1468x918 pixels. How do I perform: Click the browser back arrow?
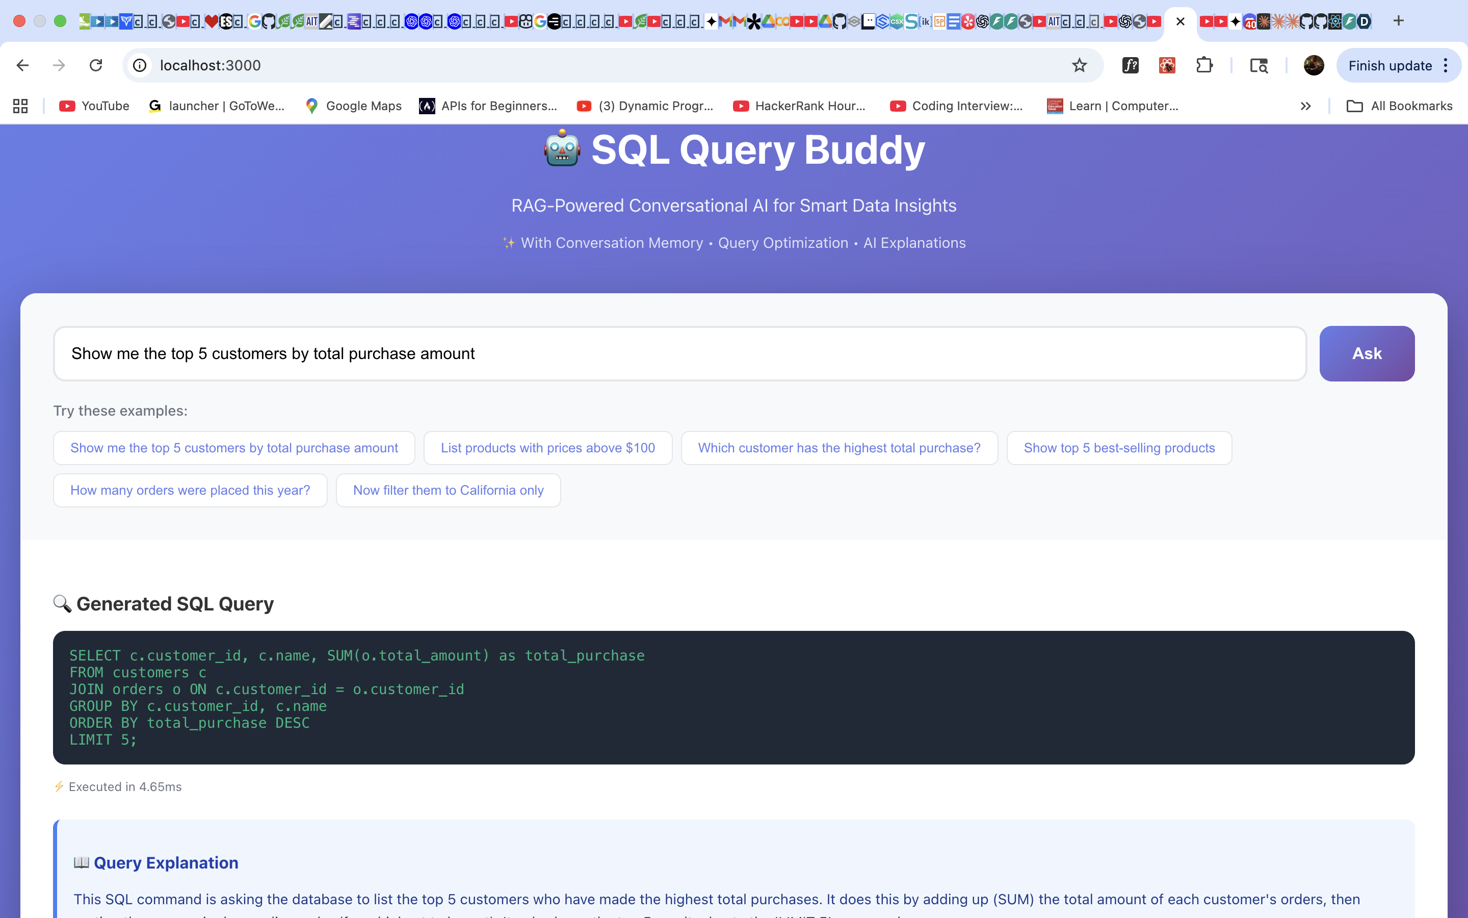tap(22, 66)
